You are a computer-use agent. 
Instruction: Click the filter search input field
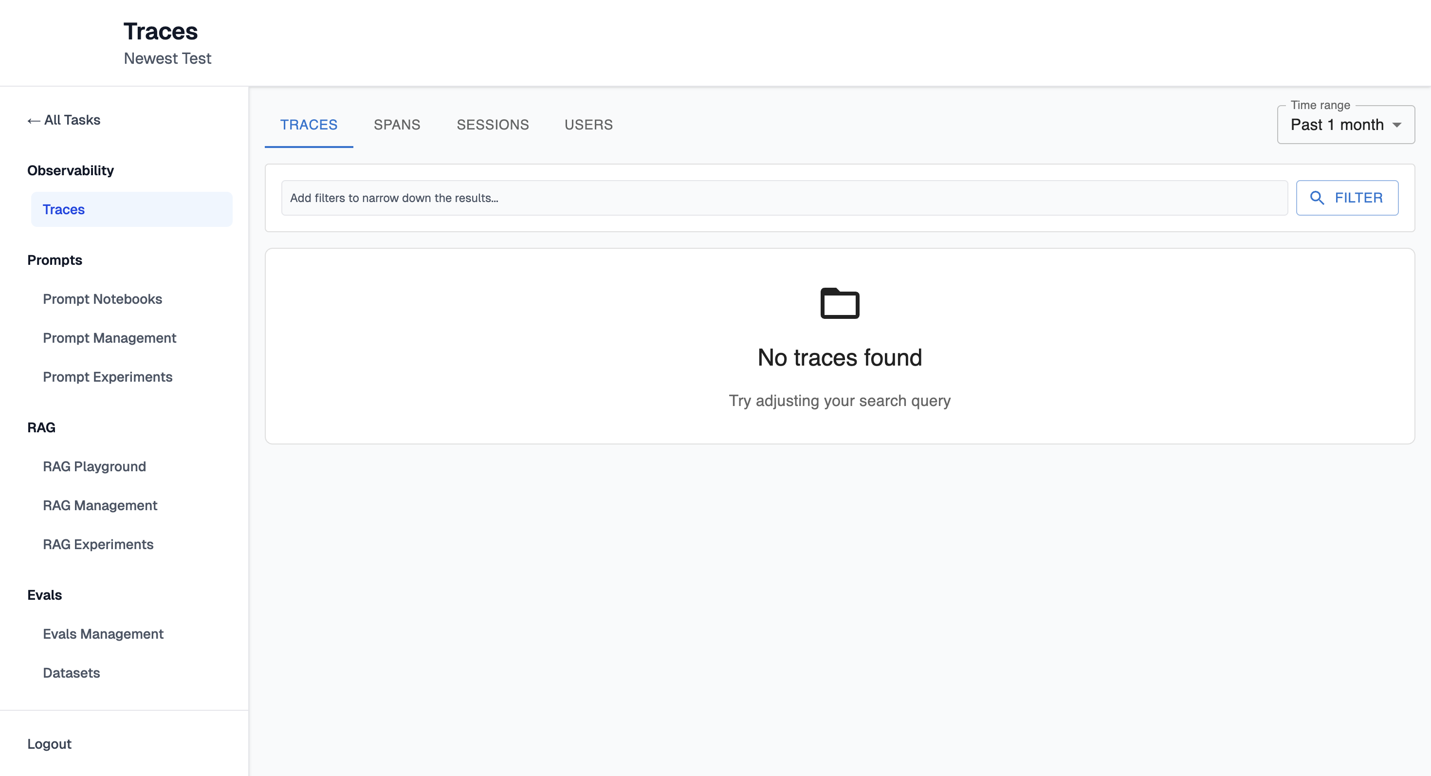tap(783, 198)
